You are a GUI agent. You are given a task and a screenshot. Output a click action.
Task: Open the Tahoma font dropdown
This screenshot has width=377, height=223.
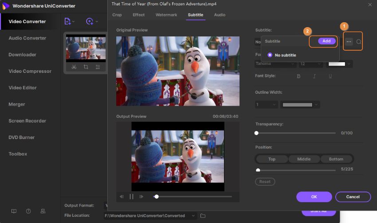(x=275, y=64)
